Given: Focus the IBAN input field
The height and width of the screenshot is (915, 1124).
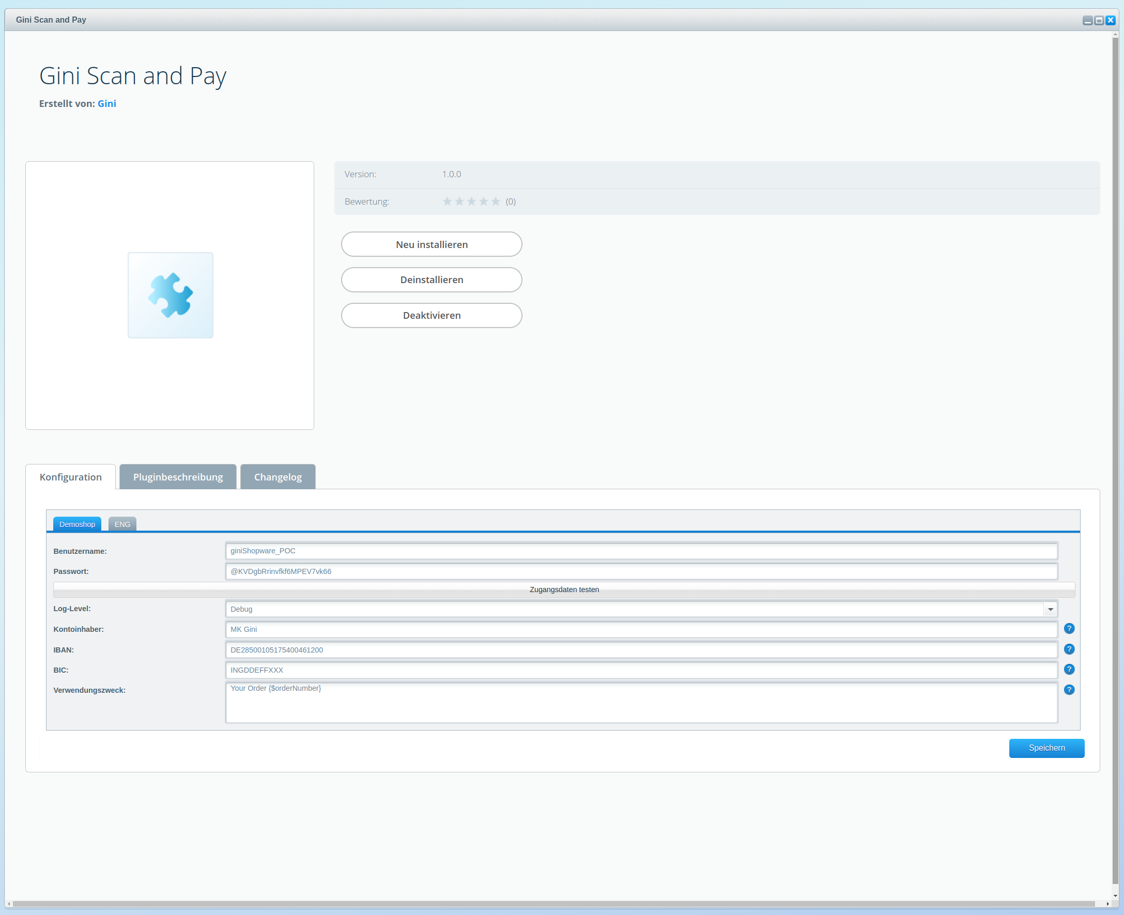Looking at the screenshot, I should click(x=641, y=650).
